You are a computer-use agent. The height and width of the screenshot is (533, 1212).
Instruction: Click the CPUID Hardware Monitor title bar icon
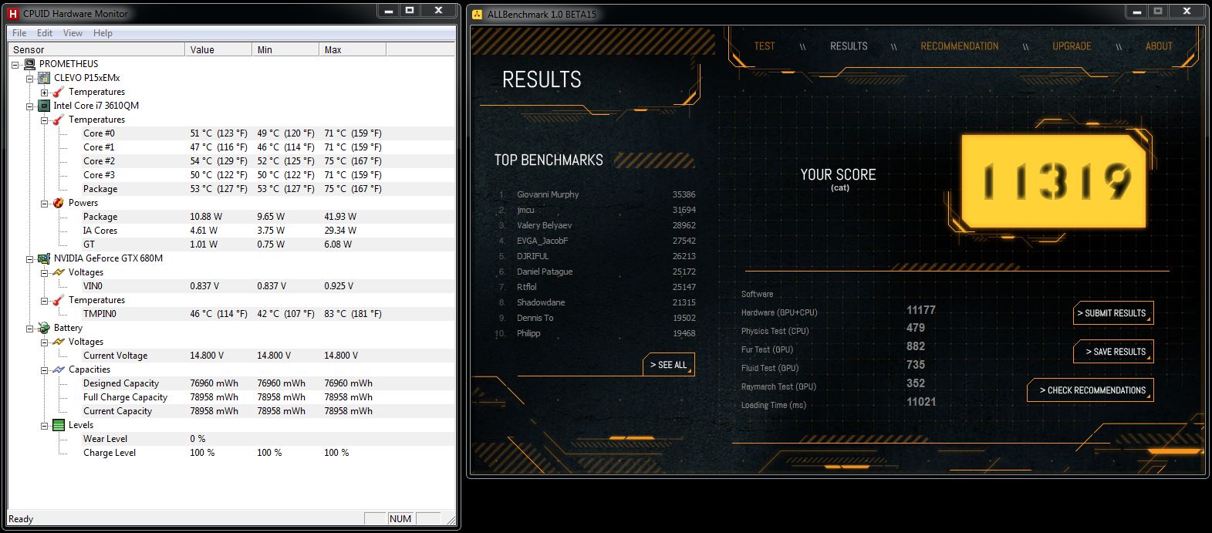click(13, 13)
